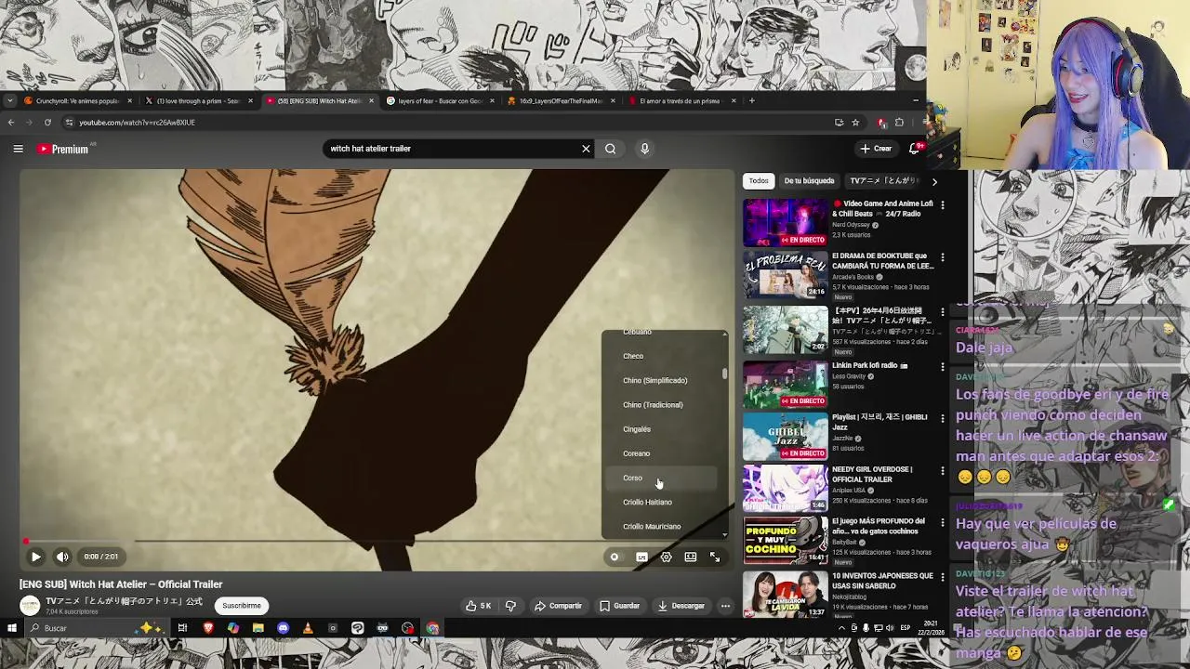Open player settings gear

coord(666,557)
